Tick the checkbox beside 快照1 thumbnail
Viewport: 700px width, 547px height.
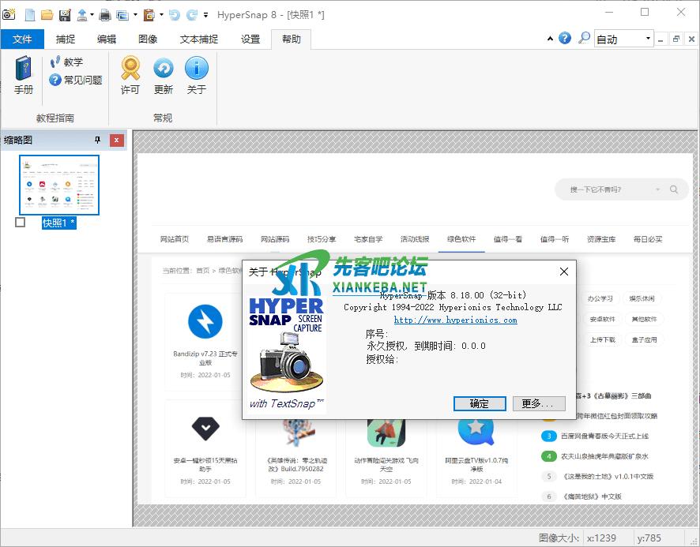tap(21, 223)
